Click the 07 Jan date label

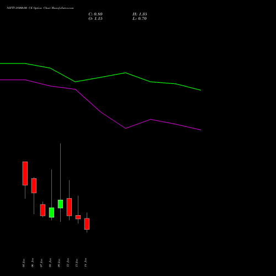pyautogui.click(x=41, y=263)
